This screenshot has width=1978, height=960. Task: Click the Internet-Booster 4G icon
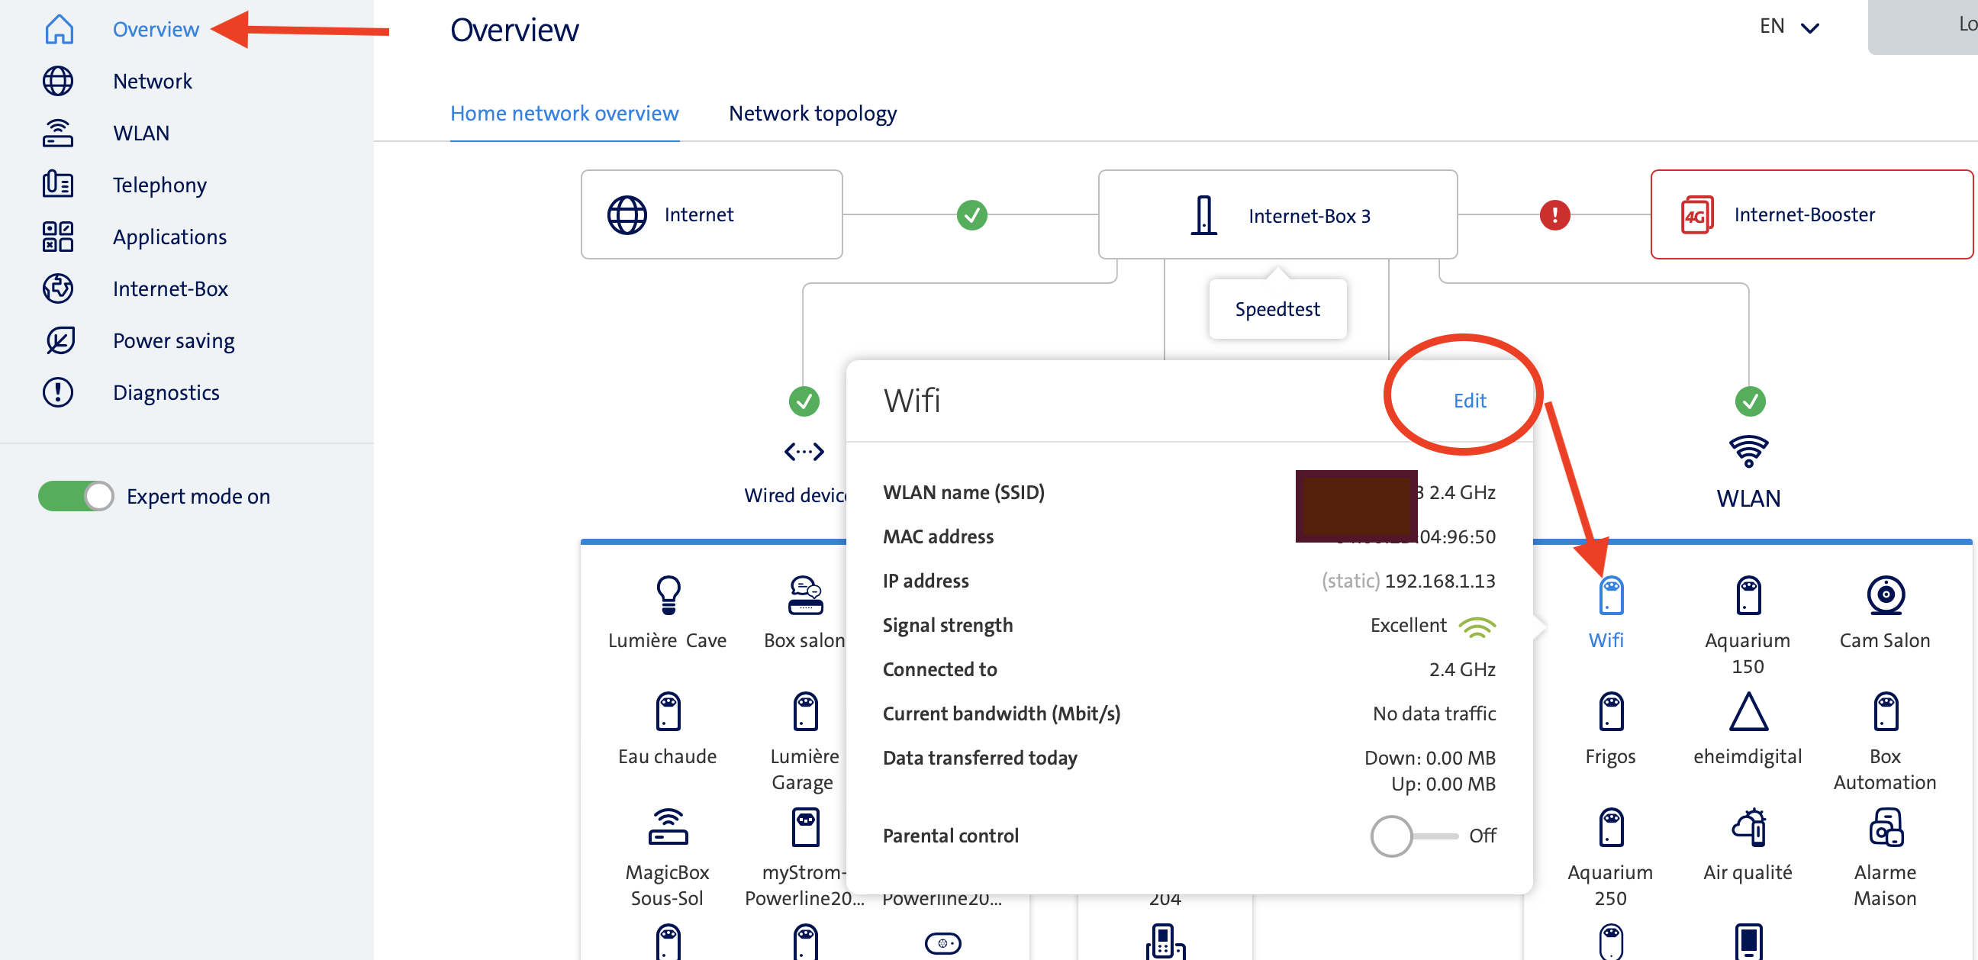click(x=1696, y=215)
